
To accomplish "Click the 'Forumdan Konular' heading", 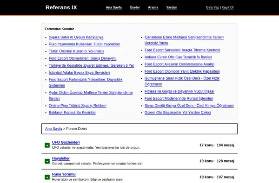I will (x=59, y=29).
